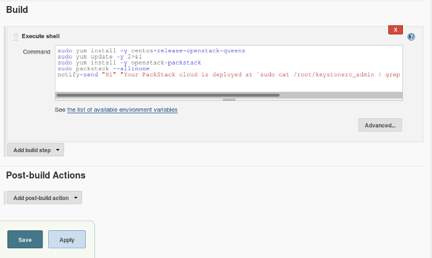The width and height of the screenshot is (432, 258).
Task: Show Advanced options for the shell step
Action: (380, 125)
